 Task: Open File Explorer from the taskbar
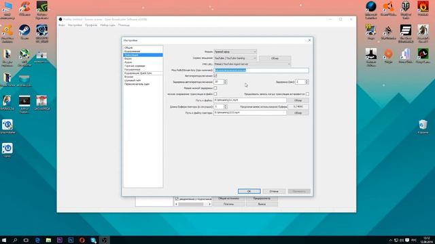48,240
